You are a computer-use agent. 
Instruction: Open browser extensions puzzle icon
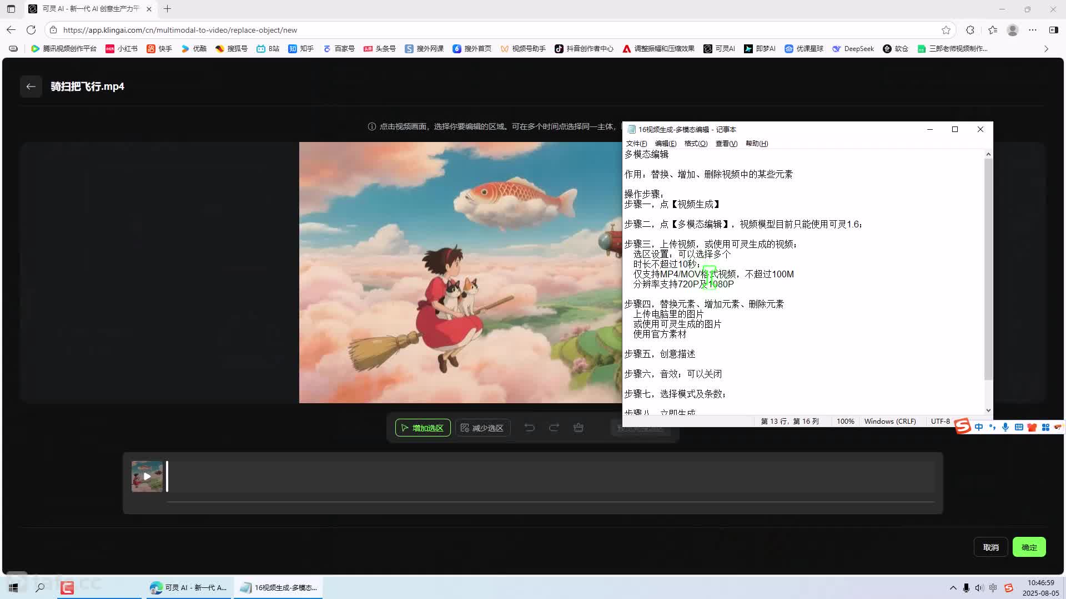(970, 30)
